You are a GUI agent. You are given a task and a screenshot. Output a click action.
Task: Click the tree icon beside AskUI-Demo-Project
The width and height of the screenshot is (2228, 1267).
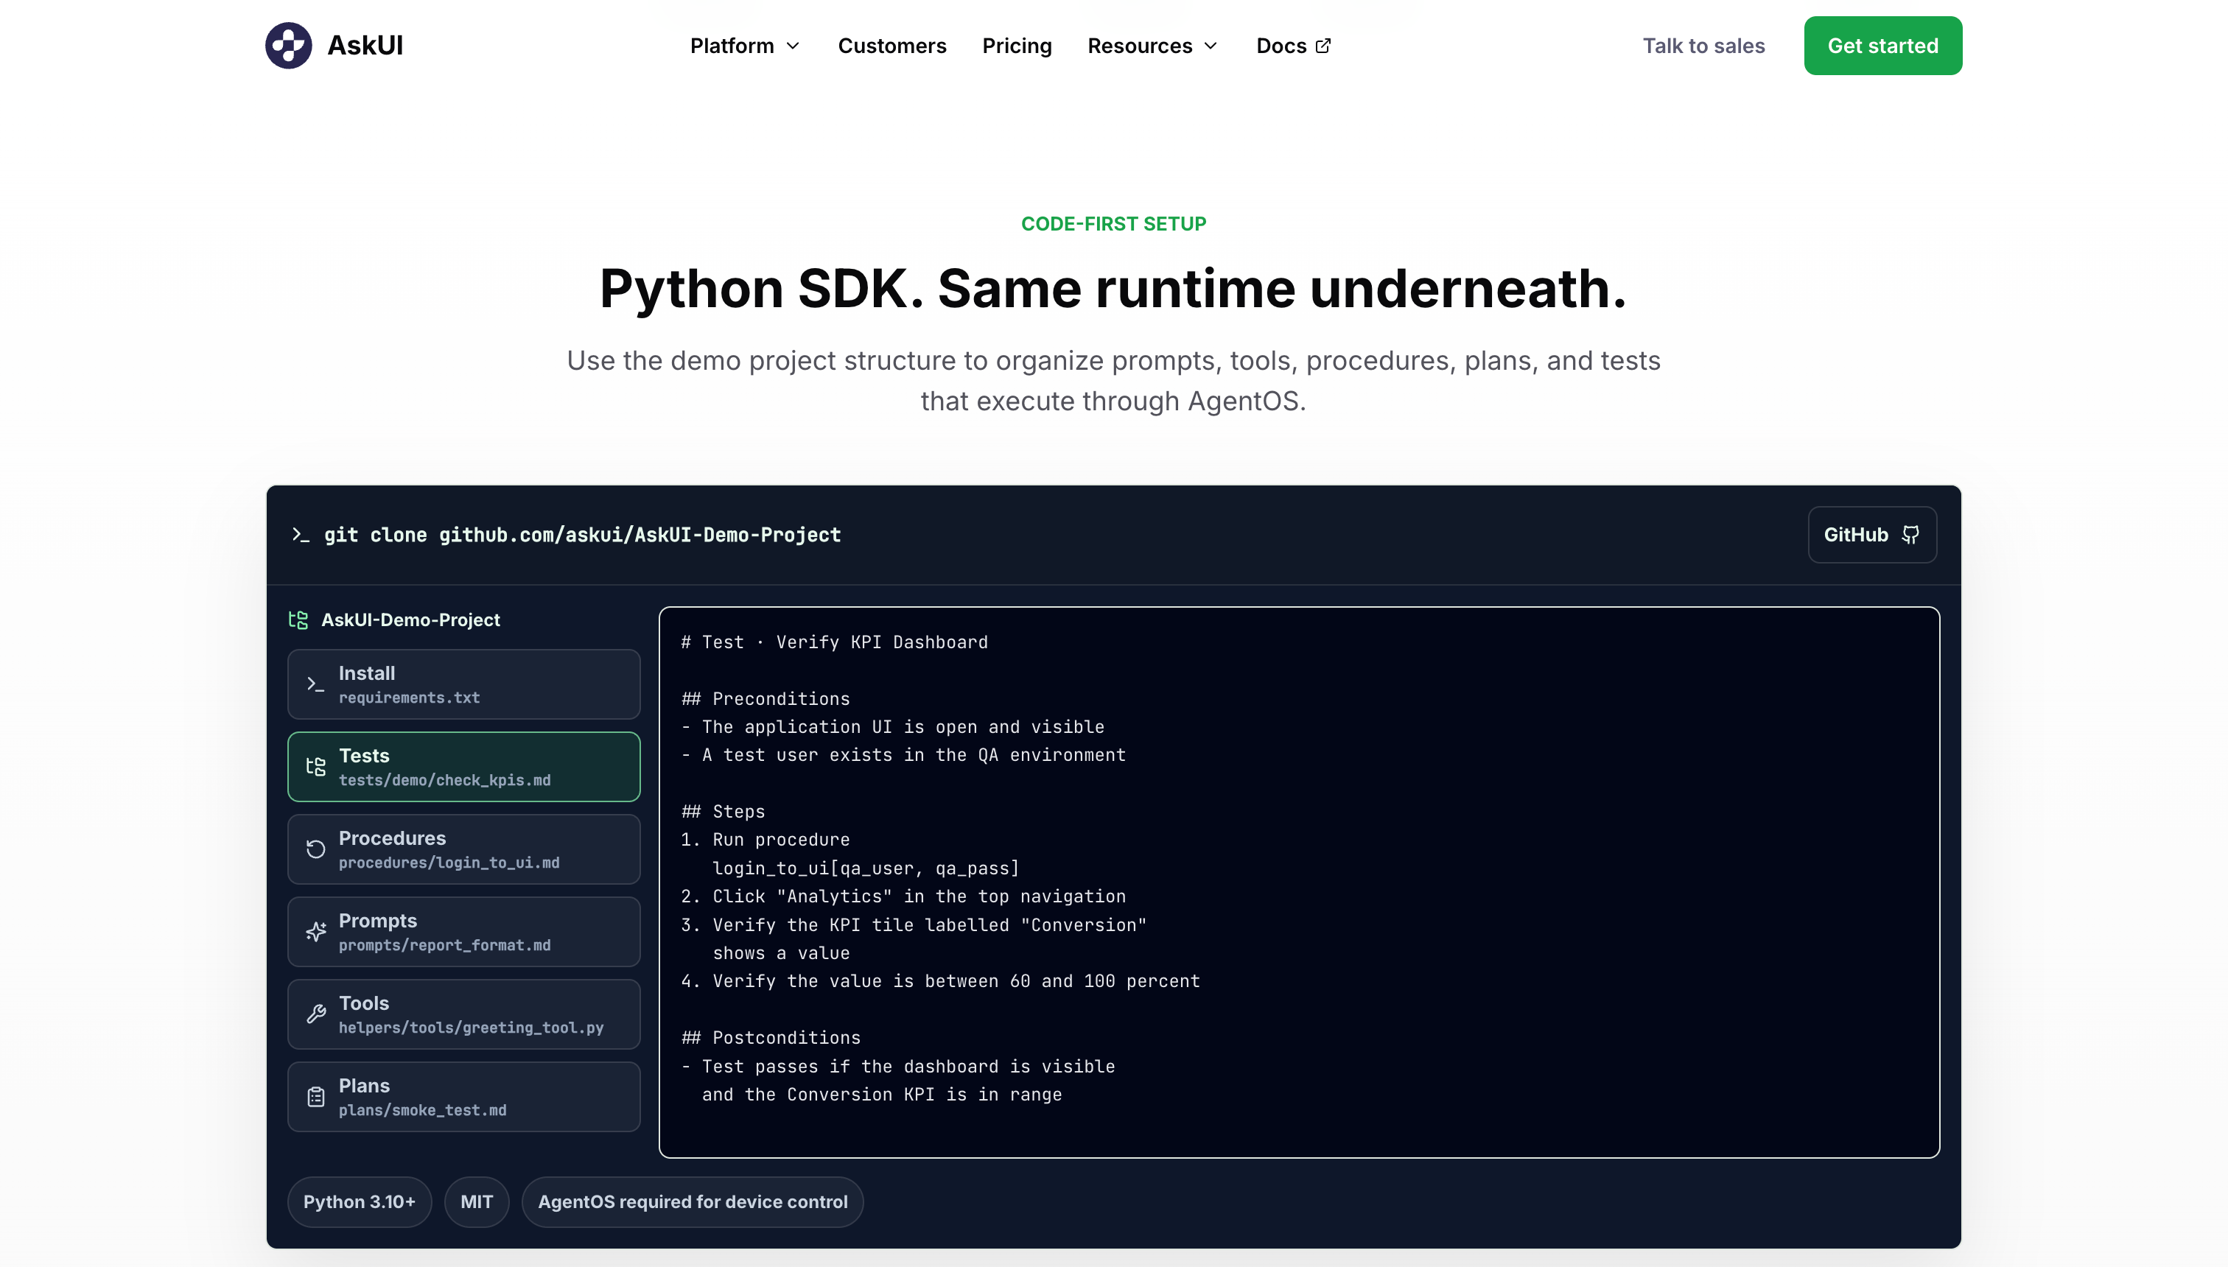(x=298, y=620)
